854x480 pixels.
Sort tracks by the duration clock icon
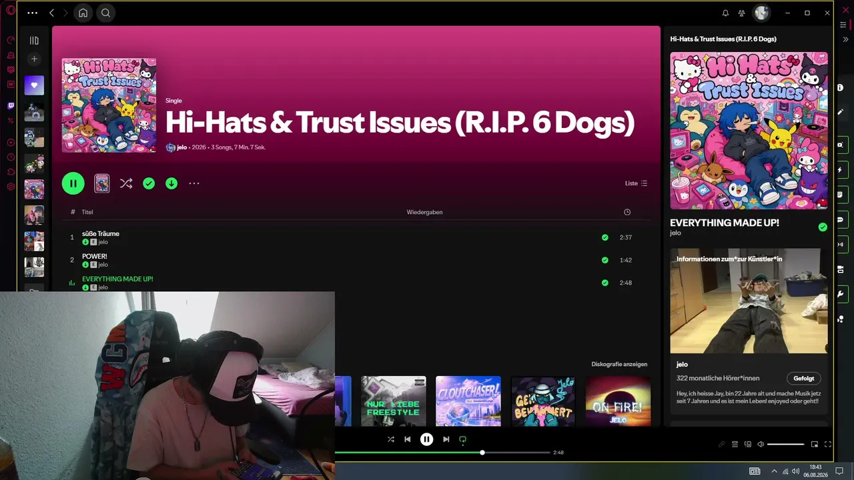[x=627, y=212]
